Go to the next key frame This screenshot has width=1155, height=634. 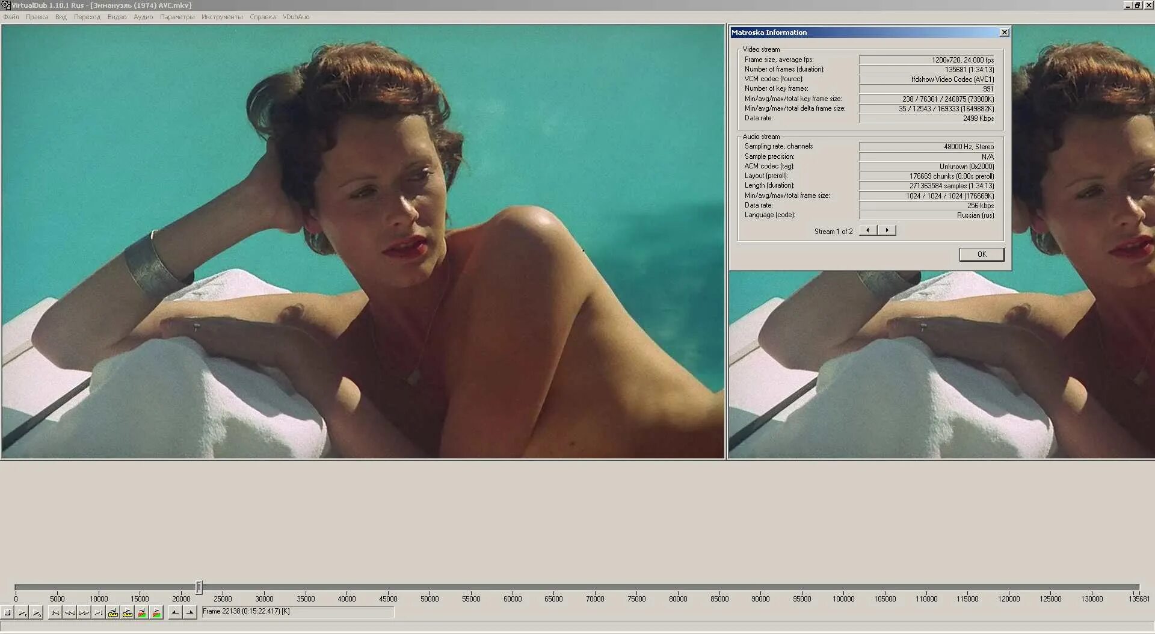[x=128, y=612]
